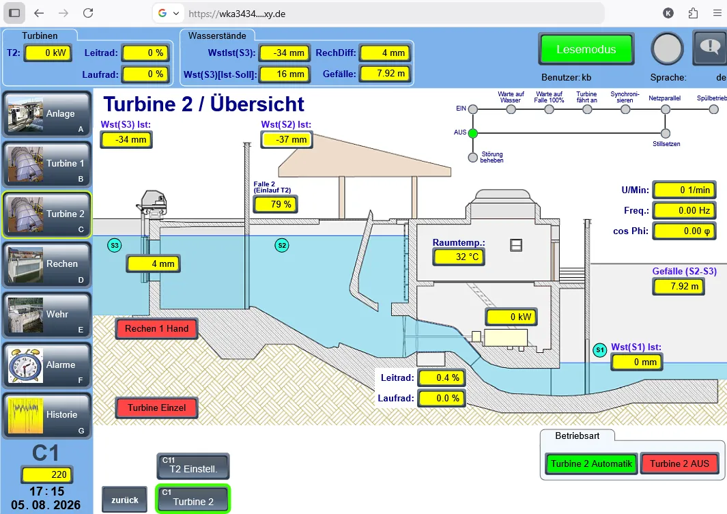Select the EIN state node
Image resolution: width=727 pixels, height=514 pixels.
(x=473, y=109)
